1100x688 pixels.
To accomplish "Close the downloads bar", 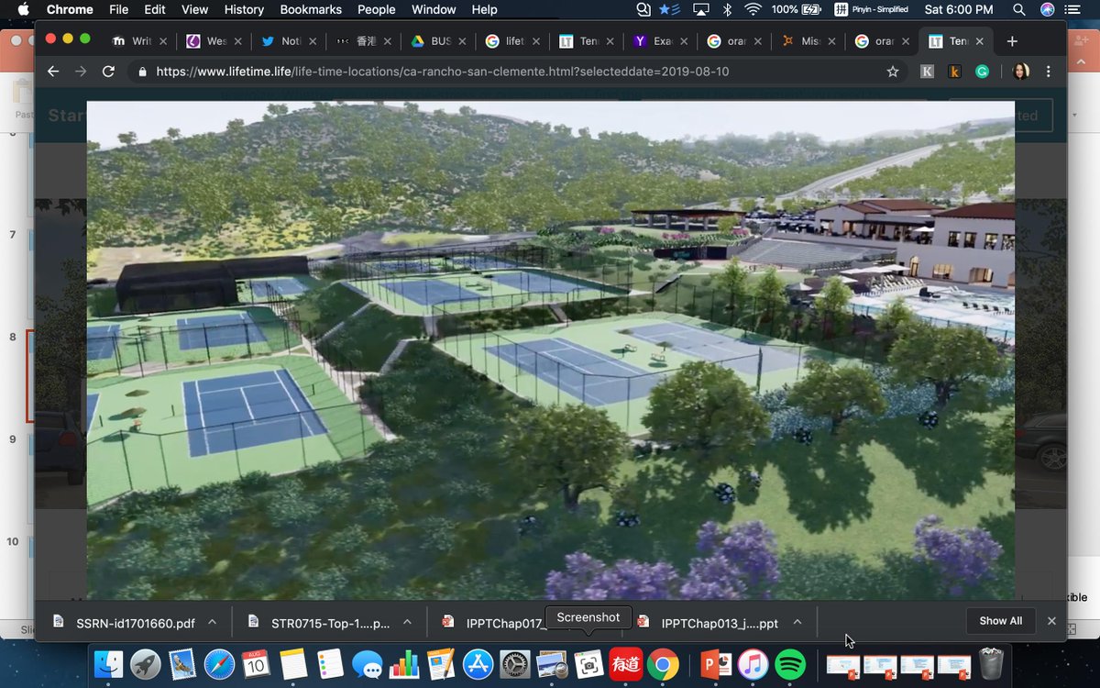I will tap(1051, 621).
